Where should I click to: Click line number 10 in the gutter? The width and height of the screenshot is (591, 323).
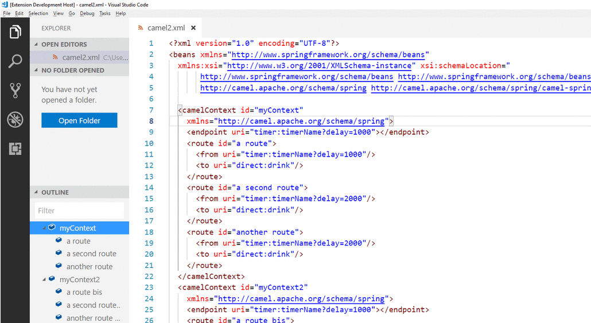pos(149,143)
